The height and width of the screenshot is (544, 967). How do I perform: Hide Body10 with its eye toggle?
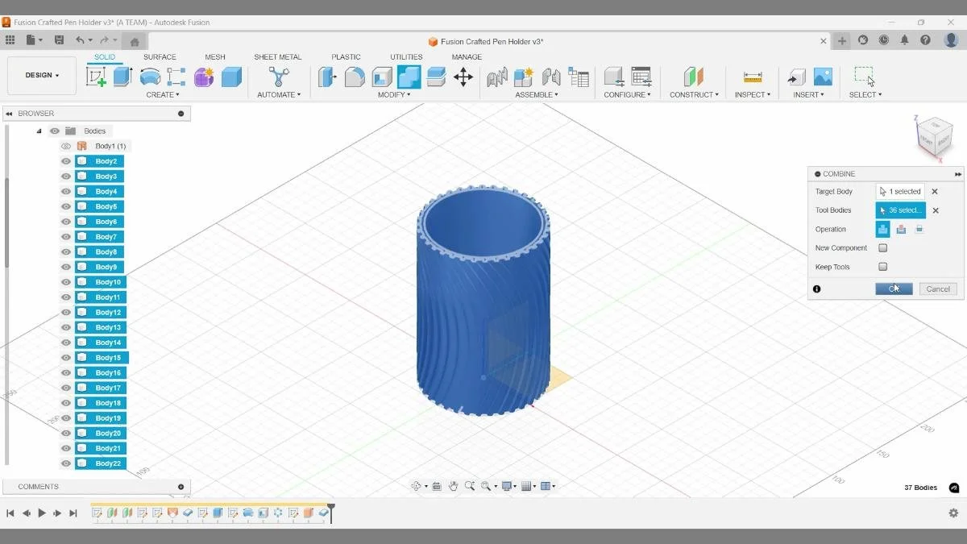pyautogui.click(x=65, y=281)
